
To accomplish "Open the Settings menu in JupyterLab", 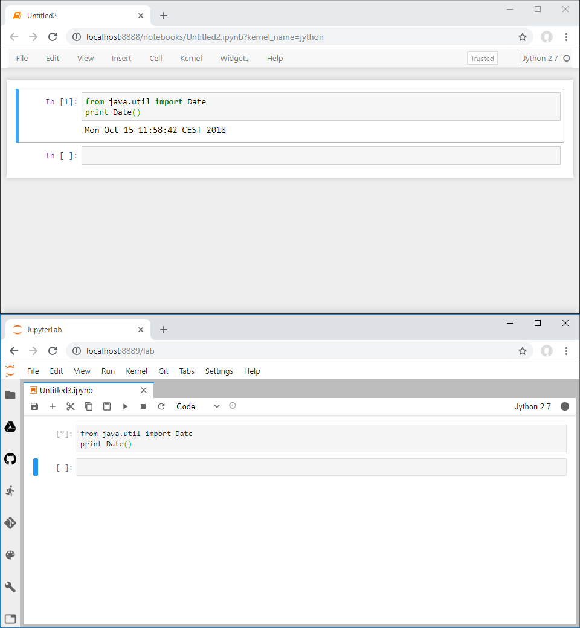I will 219,371.
